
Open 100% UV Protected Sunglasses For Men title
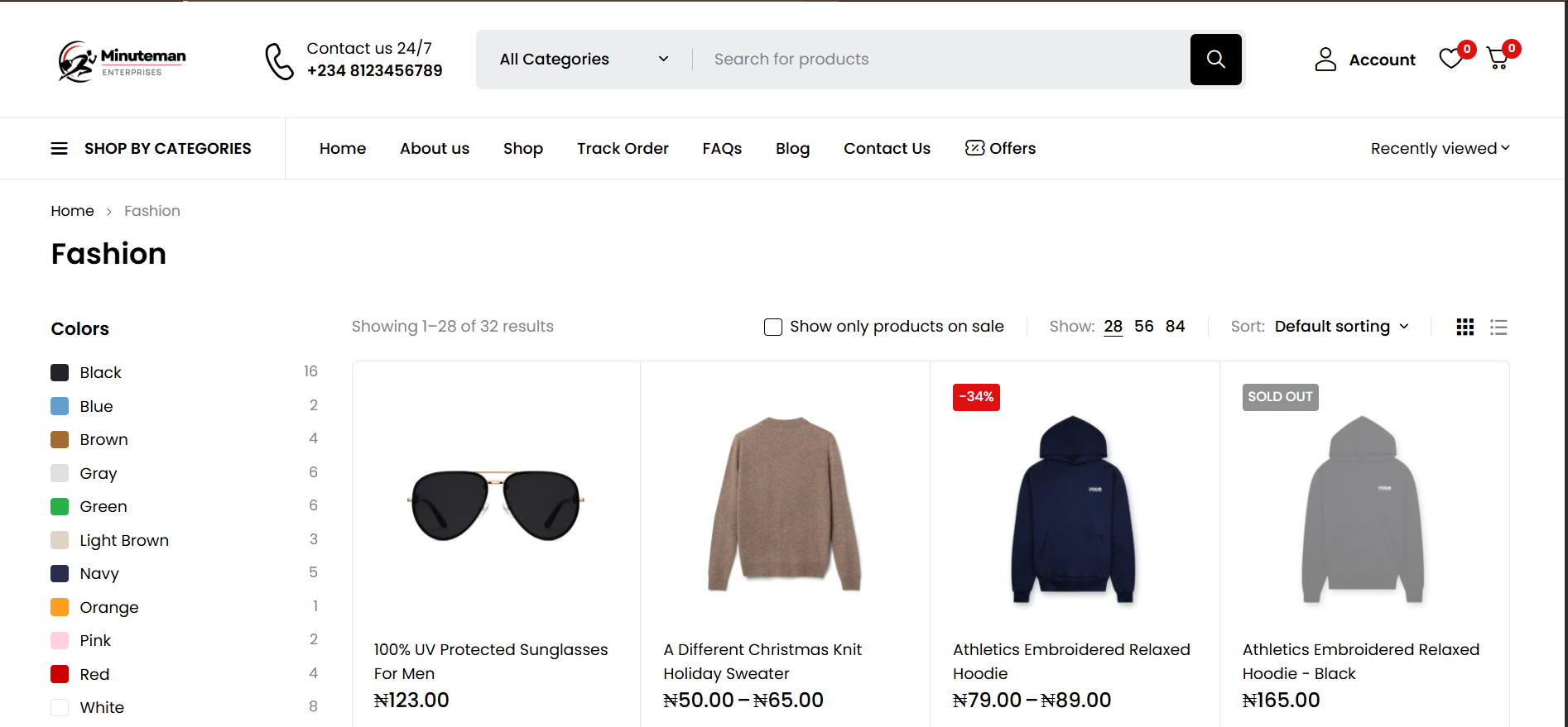click(x=491, y=662)
